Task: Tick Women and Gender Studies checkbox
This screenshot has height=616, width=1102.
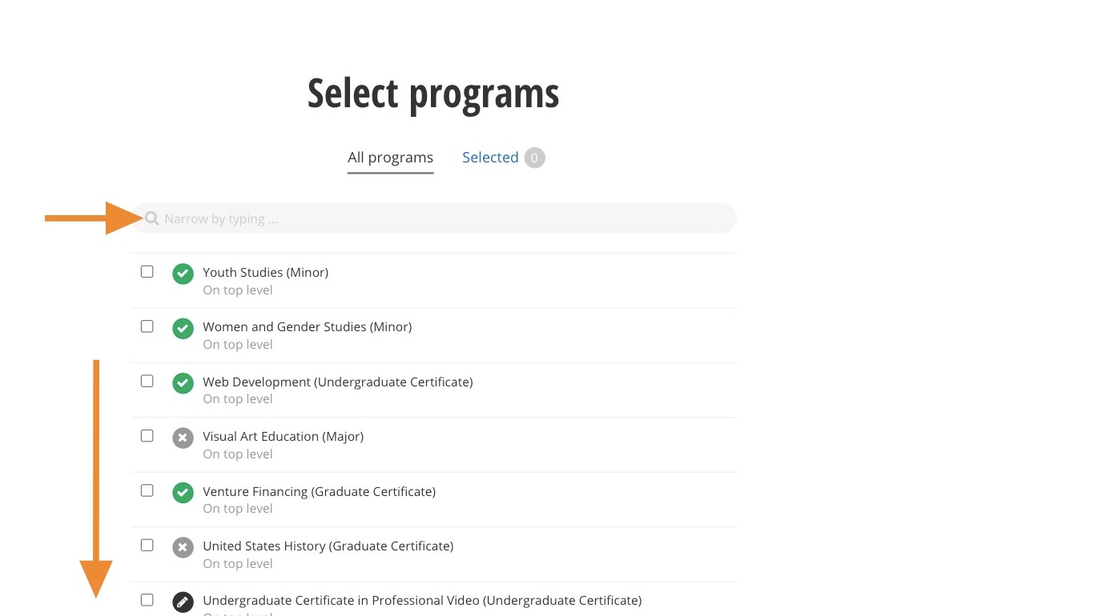Action: coord(147,326)
